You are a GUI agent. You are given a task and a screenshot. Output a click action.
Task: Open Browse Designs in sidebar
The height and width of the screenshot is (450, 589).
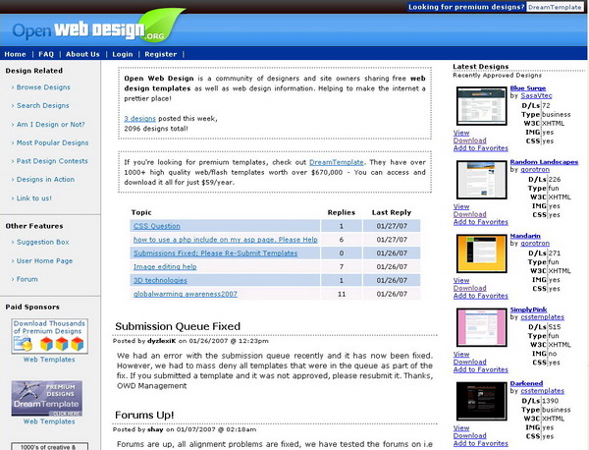(x=43, y=87)
